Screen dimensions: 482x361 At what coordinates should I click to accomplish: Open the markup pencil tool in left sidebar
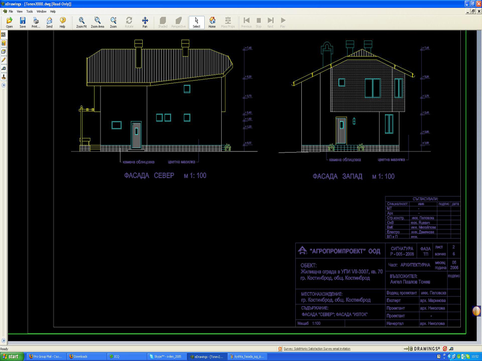4,60
